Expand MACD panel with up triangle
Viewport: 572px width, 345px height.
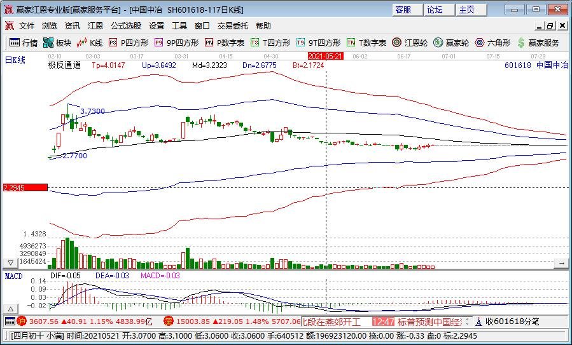click(11, 309)
